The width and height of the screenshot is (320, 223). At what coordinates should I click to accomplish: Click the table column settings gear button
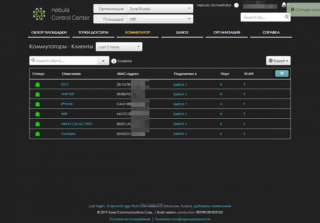click(x=281, y=74)
